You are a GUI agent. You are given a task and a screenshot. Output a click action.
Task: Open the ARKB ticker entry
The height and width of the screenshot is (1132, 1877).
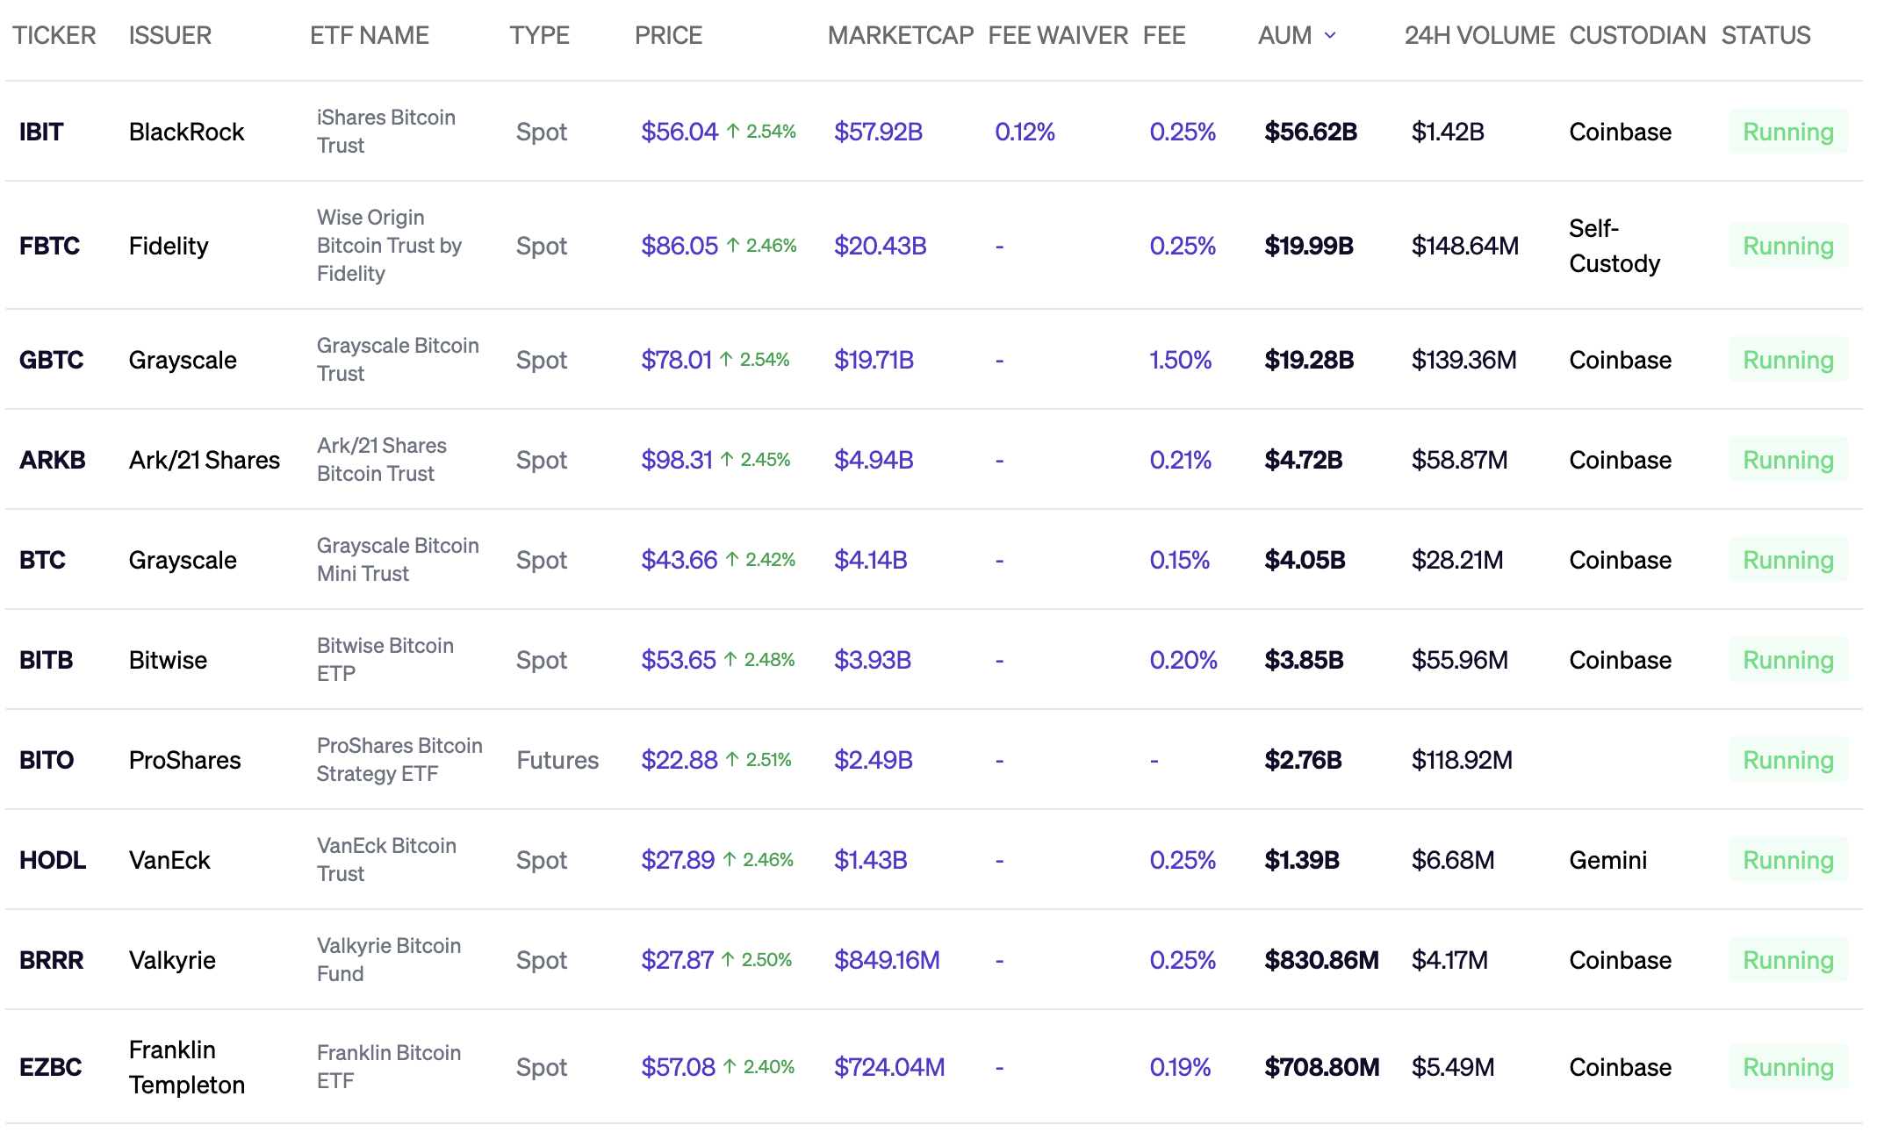pos(52,460)
